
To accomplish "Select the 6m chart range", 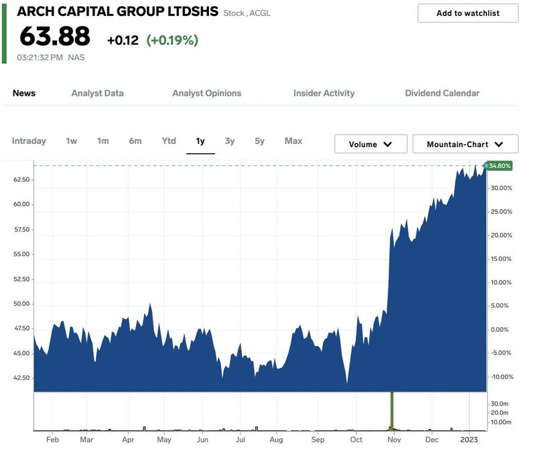I will [135, 141].
